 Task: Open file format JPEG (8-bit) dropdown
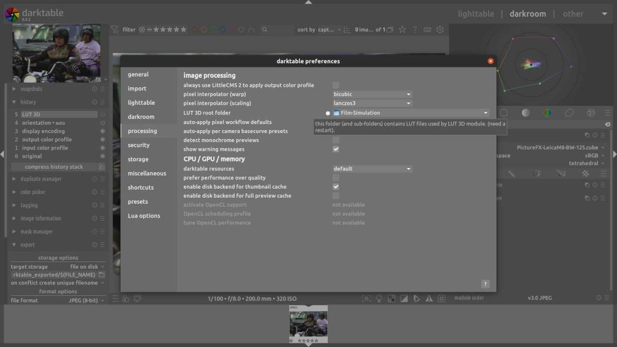pyautogui.click(x=86, y=301)
